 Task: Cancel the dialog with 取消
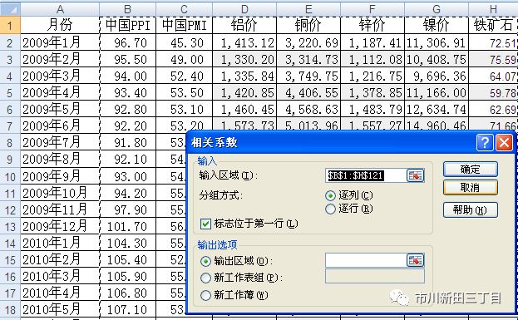(x=470, y=188)
